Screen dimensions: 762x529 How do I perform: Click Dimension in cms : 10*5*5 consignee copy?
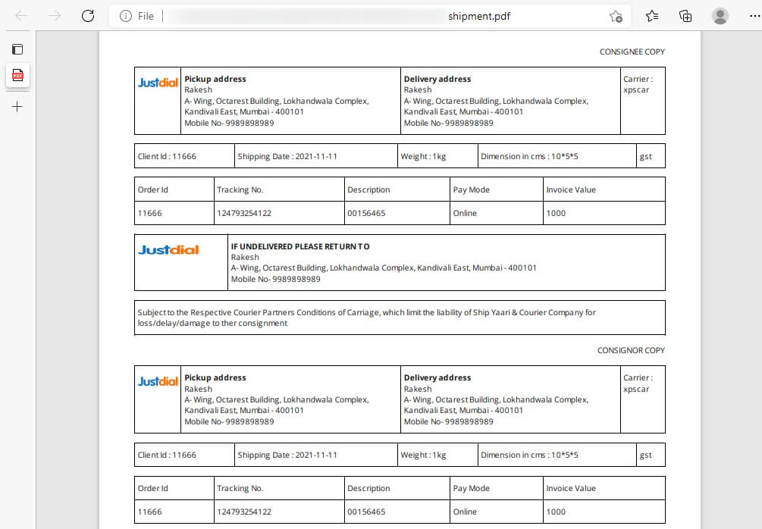pyautogui.click(x=529, y=156)
